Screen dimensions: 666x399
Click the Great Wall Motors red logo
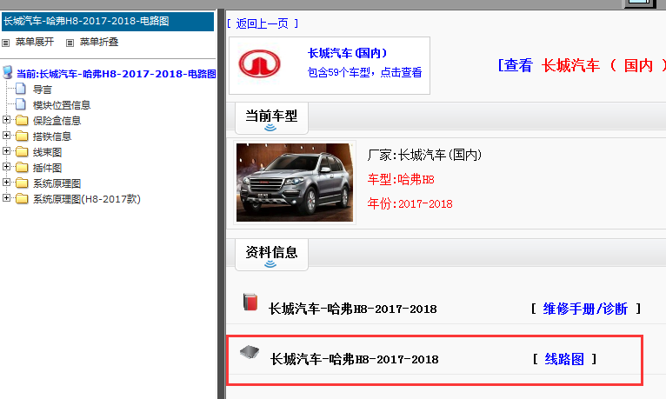click(x=259, y=64)
